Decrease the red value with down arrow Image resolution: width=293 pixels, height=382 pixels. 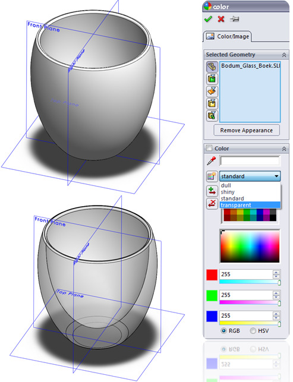click(276, 276)
